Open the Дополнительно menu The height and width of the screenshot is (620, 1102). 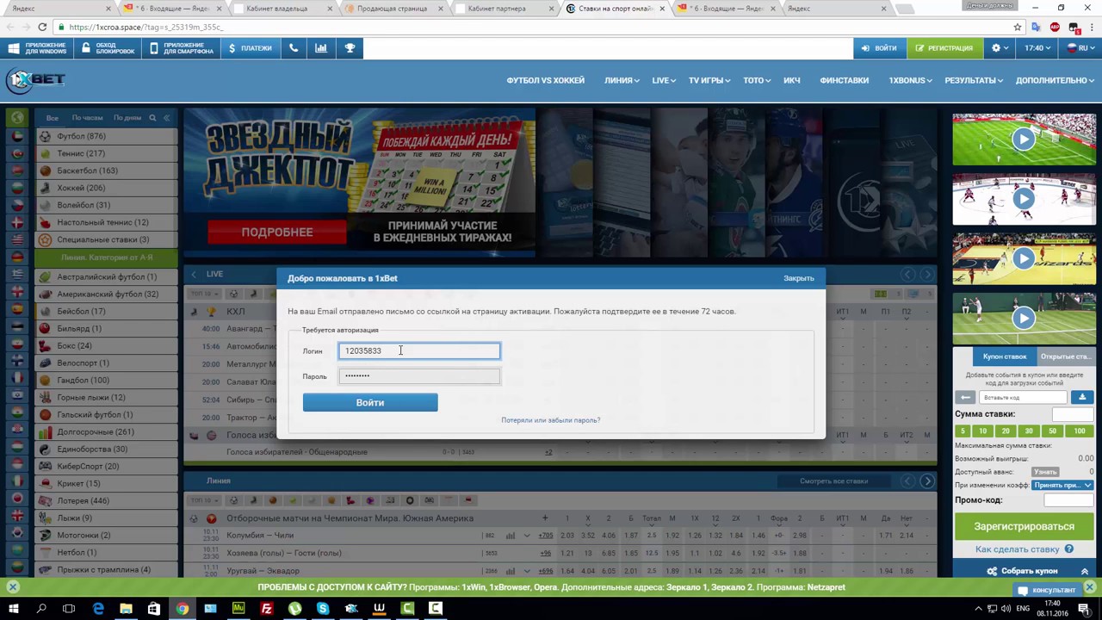[x=1054, y=80]
